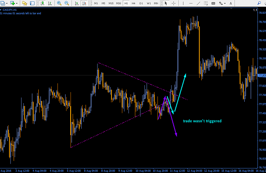Click the '10 Aug 04:00' time label

(143, 170)
